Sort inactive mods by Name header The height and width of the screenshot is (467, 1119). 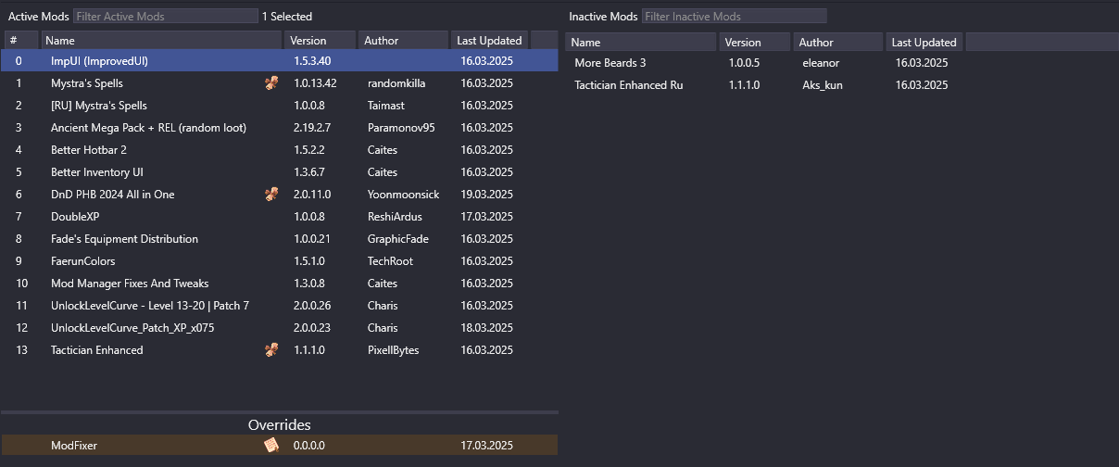click(641, 42)
